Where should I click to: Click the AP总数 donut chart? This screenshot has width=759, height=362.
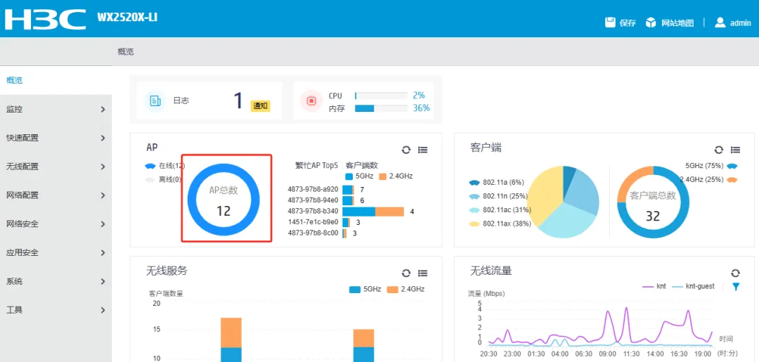click(x=223, y=200)
